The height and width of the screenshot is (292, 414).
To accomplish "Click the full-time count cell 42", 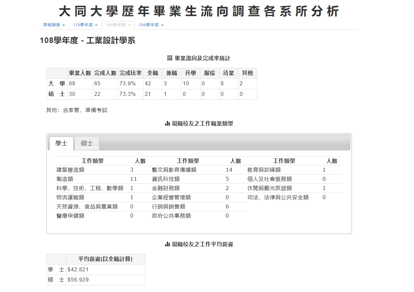I will [x=152, y=84].
